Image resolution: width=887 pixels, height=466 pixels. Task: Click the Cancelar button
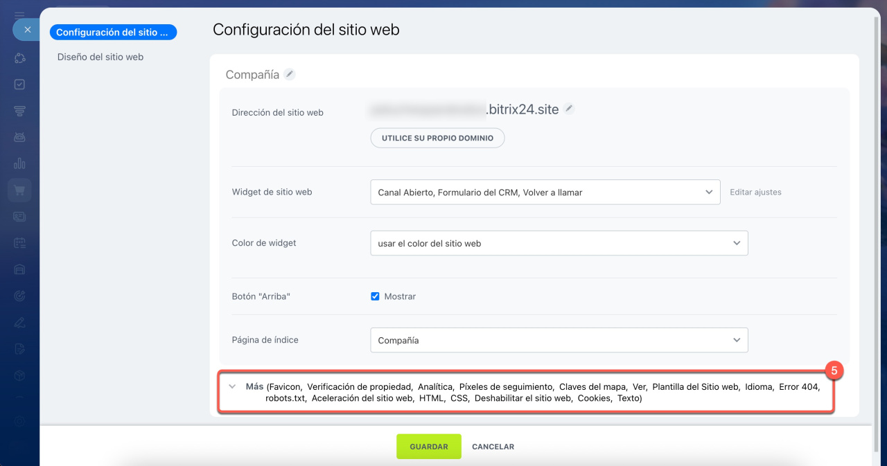pyautogui.click(x=493, y=447)
